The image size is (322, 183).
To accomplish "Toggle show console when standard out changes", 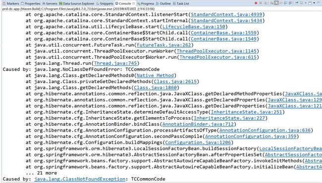I will (286, 3).
